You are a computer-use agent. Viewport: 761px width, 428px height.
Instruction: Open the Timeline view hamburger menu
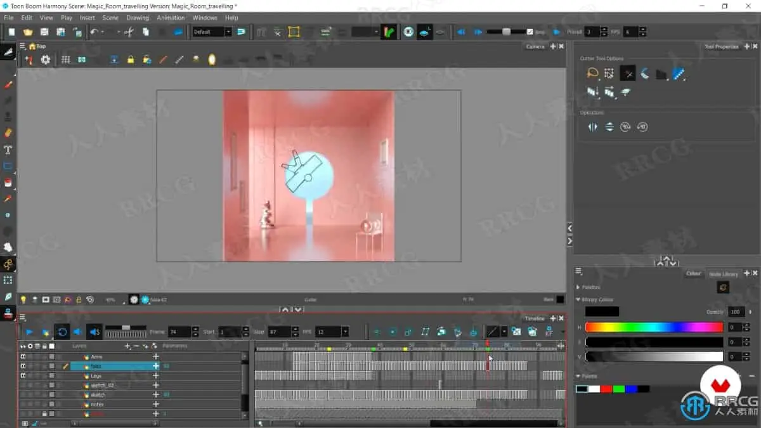23,318
